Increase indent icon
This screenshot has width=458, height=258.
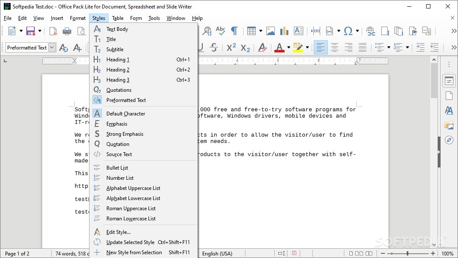420,47
